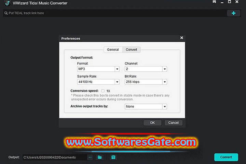Enable the 1X conversion speed checkbox

click(103, 91)
